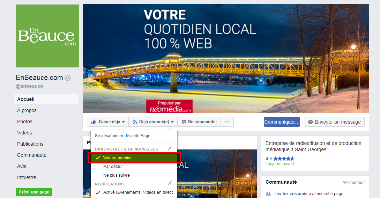Edit notifications settings pencil icon
380x198 pixels.
click(x=170, y=183)
